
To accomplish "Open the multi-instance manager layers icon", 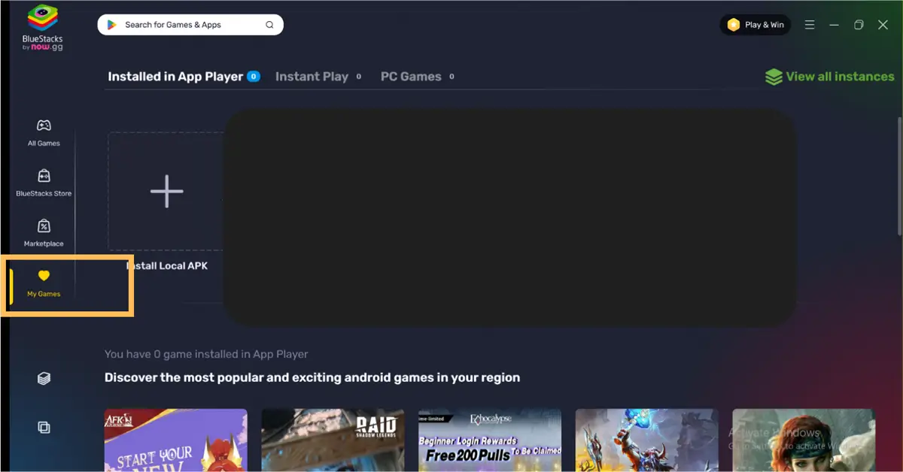I will 44,378.
